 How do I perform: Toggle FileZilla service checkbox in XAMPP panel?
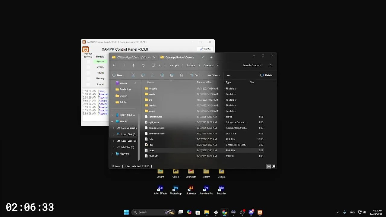(x=88, y=73)
